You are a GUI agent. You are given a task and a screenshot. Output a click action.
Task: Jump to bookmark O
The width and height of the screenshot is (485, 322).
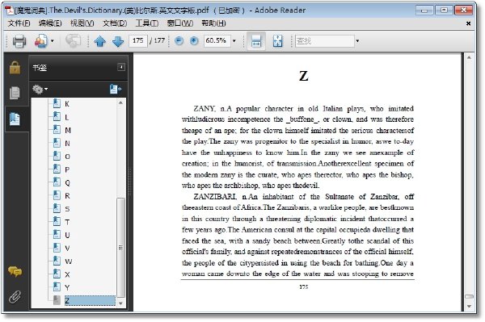[67, 157]
